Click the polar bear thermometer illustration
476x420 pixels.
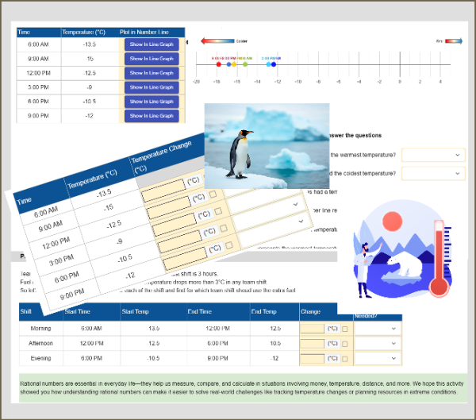[402, 249]
